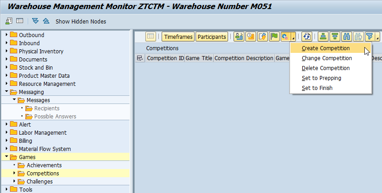382x193 pixels.
Task: Click the Find binoculars icon
Action: (347, 37)
